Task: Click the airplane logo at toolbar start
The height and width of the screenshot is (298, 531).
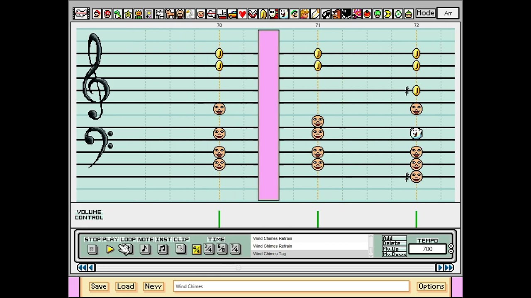Action: 81,14
